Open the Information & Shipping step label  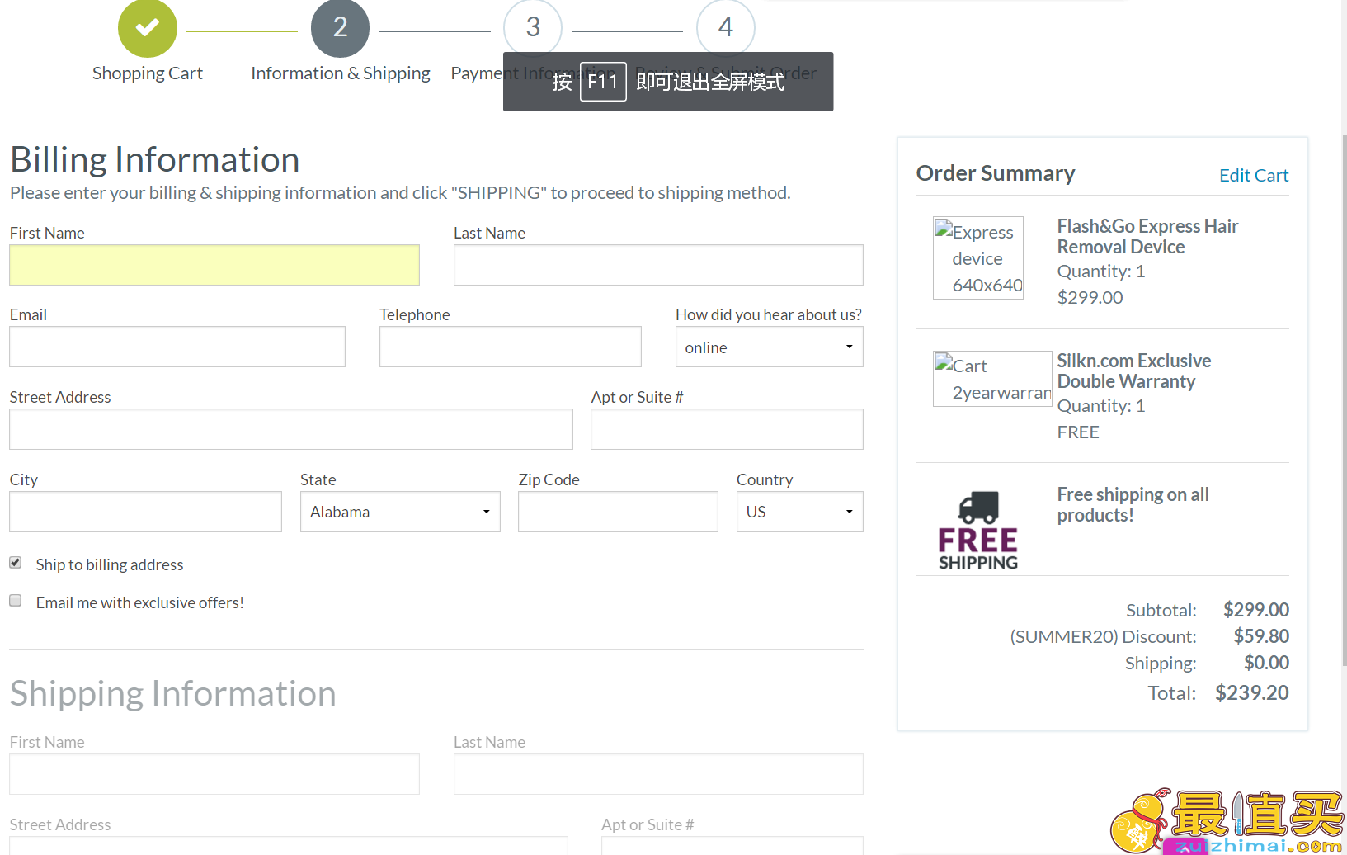(x=341, y=73)
